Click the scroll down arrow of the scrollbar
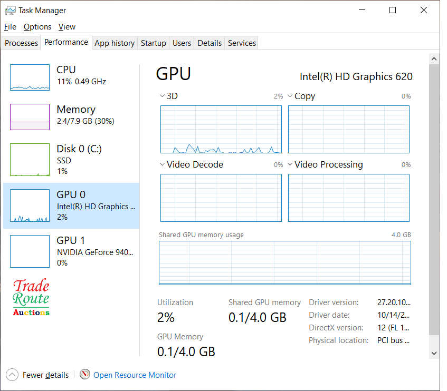 pyautogui.click(x=434, y=353)
